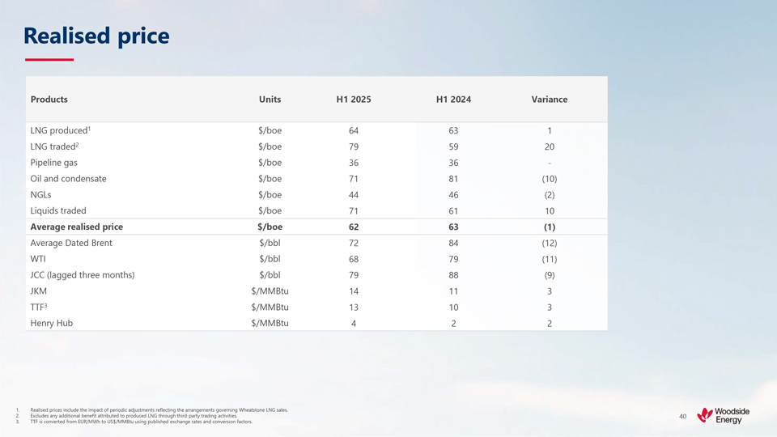Select the Oil and condensate variance (10)

click(550, 179)
